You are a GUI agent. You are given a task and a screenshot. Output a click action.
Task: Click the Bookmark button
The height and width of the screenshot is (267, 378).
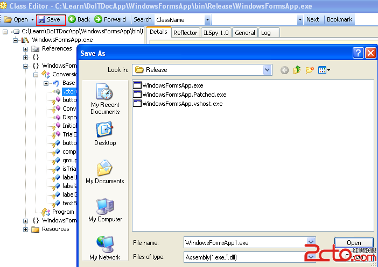pos(339,19)
